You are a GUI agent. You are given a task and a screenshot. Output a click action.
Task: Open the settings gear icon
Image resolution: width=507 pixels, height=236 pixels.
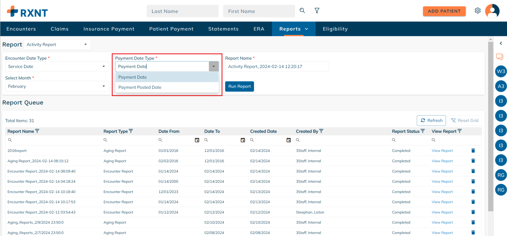pyautogui.click(x=478, y=11)
